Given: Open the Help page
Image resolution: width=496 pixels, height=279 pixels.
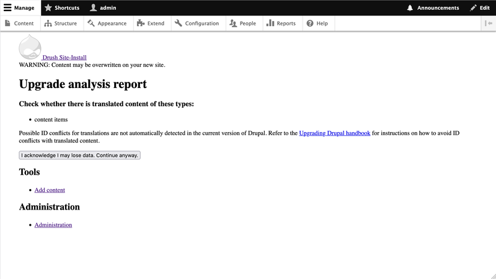Looking at the screenshot, I should (x=317, y=24).
